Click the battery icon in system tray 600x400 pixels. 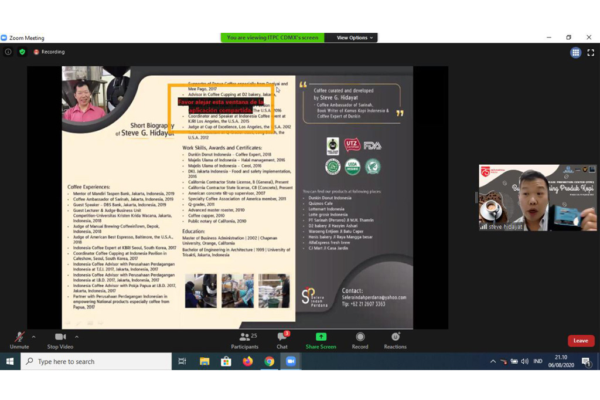(514, 361)
